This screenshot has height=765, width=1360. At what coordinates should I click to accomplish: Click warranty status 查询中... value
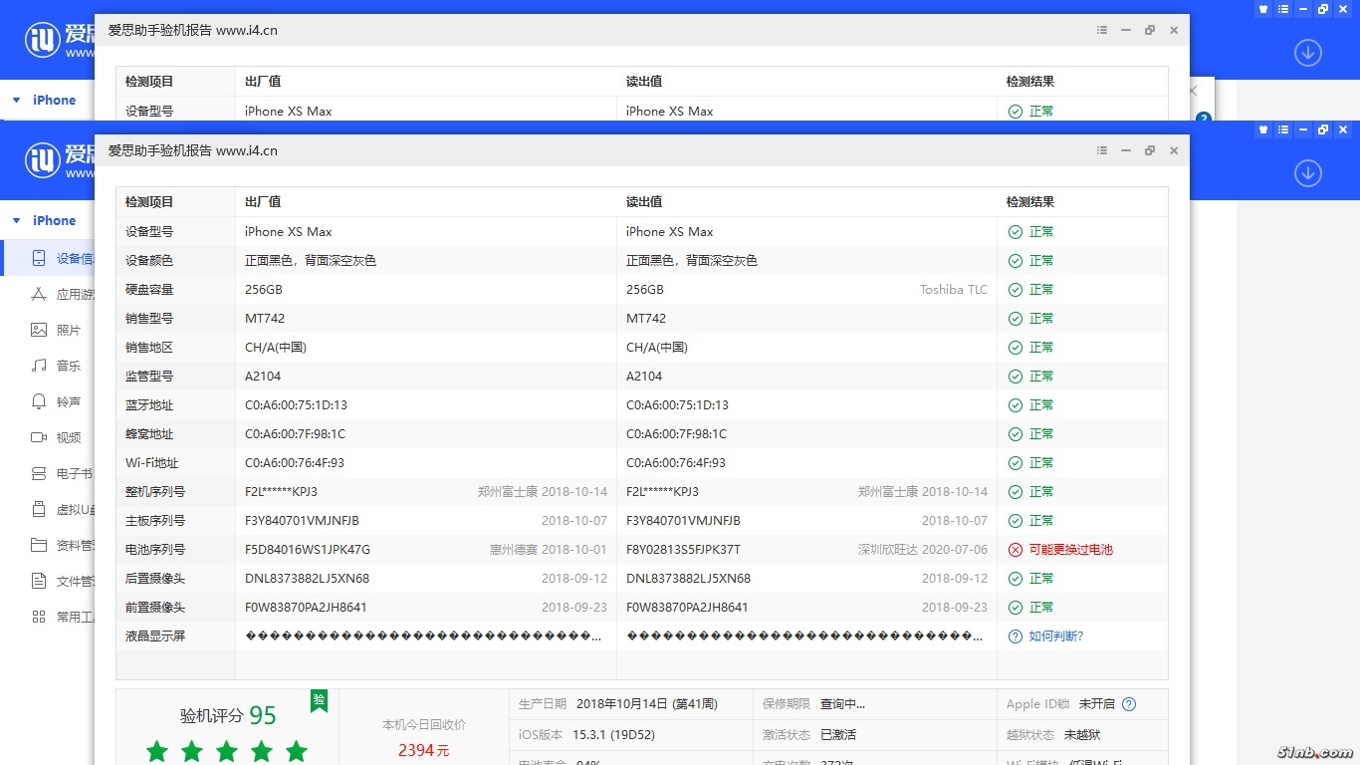pos(842,704)
